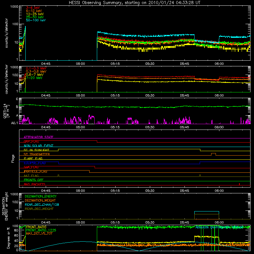Click the Flags vertical axis title
Screen dimensions: 254x254
click(x=13, y=158)
